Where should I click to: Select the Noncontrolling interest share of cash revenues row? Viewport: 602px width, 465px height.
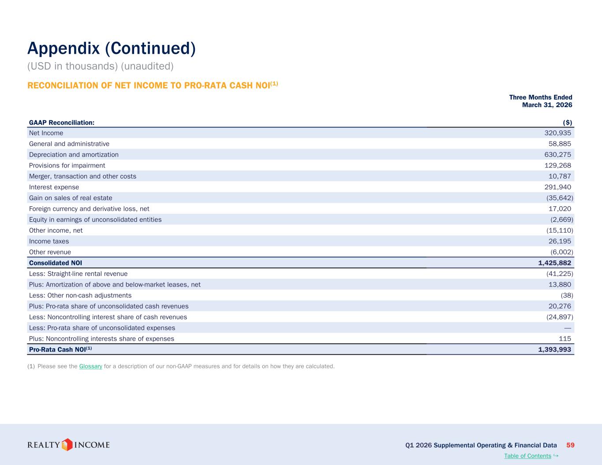click(x=301, y=317)
